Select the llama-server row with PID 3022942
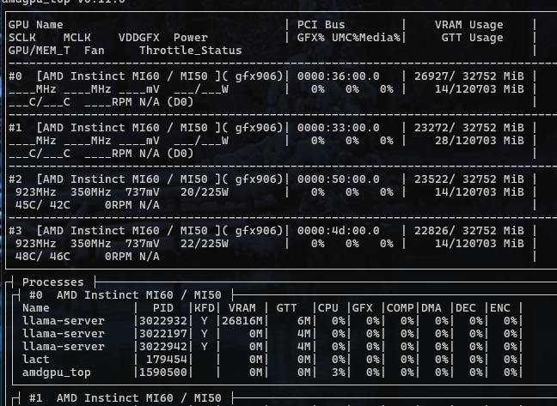 [x=272, y=347]
